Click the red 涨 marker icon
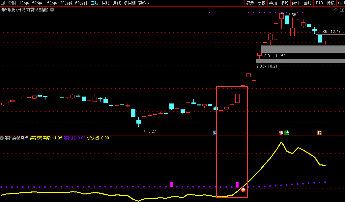Viewport: 345px width, 202px height. tap(281, 132)
